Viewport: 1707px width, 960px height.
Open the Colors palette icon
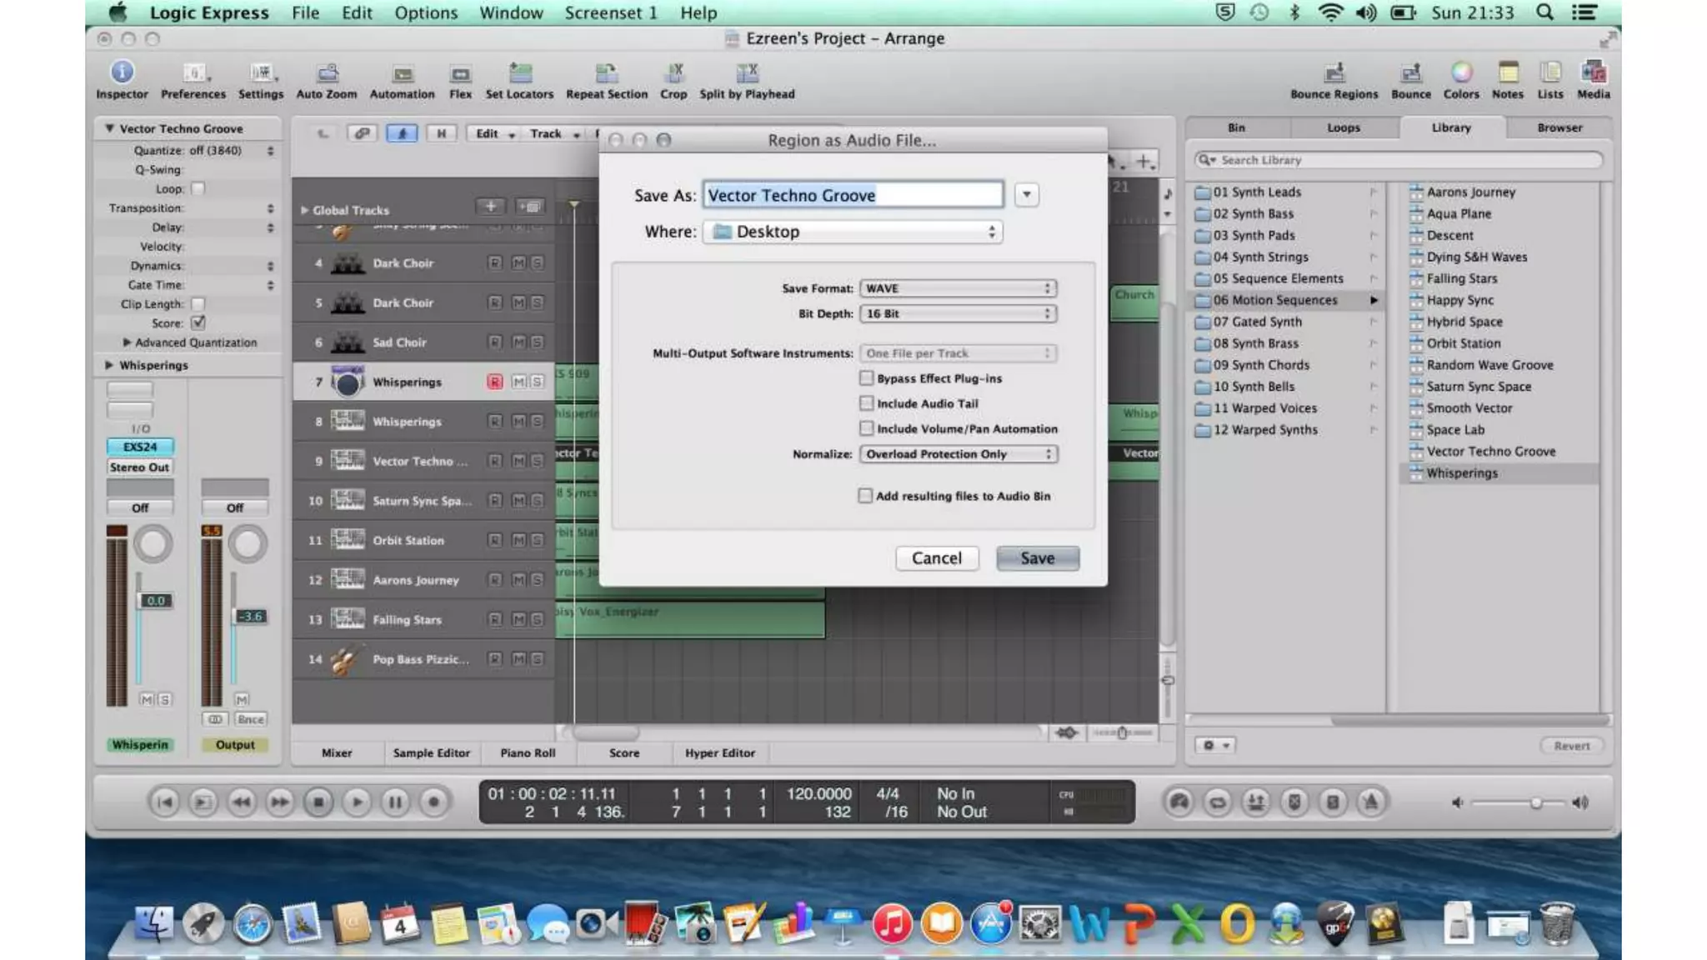(x=1461, y=73)
